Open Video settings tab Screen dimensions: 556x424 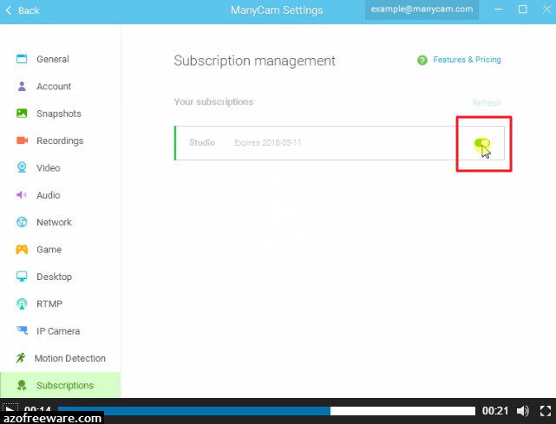(60, 167)
